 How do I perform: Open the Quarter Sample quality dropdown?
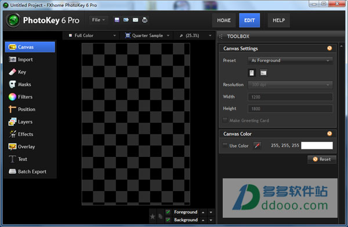coord(147,35)
